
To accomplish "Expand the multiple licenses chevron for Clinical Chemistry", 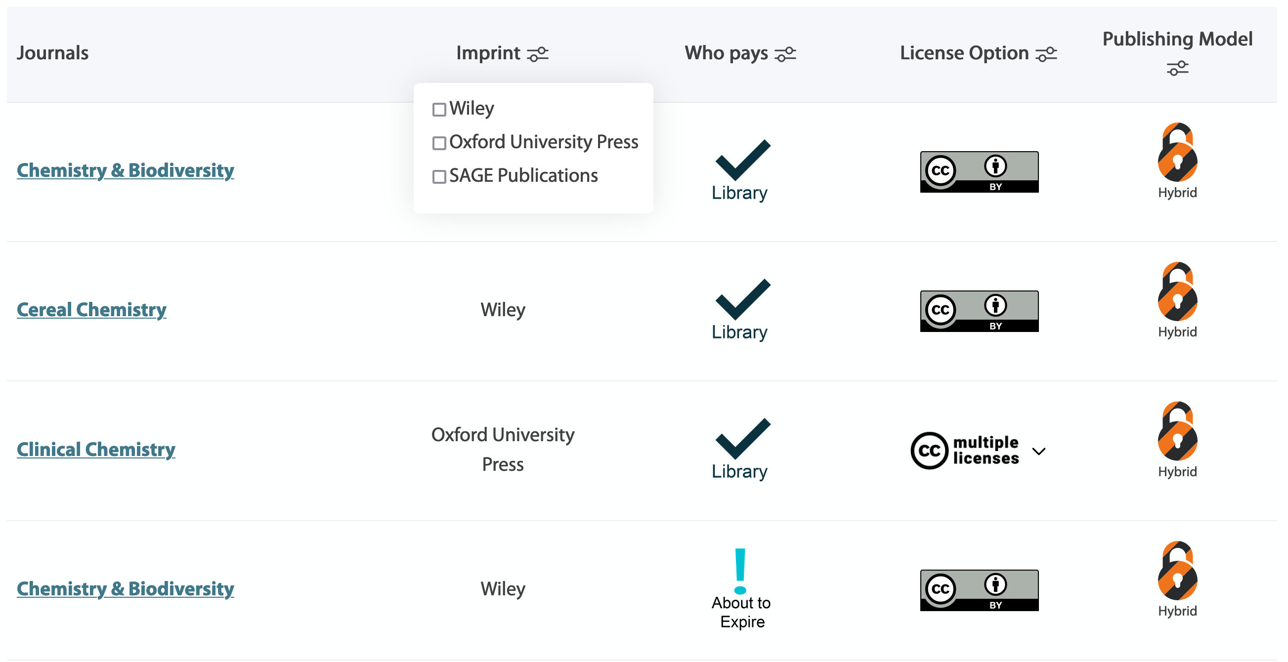I will point(1039,451).
